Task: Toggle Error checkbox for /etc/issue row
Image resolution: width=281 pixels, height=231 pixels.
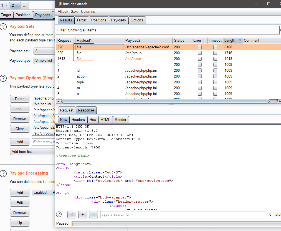Action: tap(200, 59)
